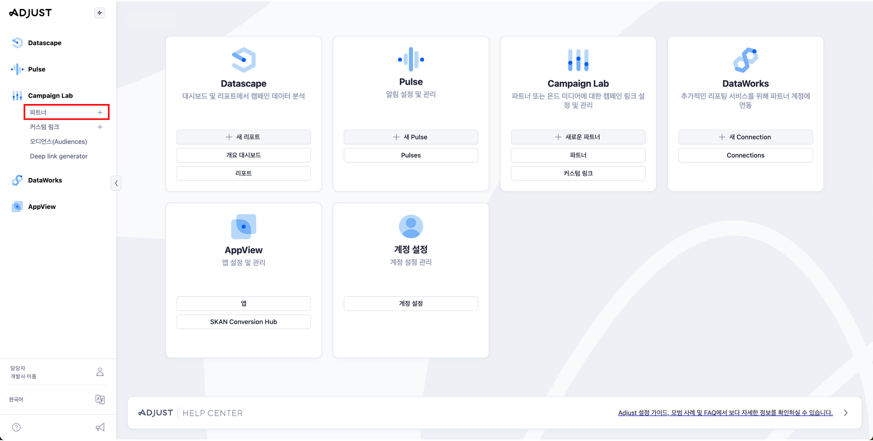This screenshot has height=441, width=873.
Task: Open 개요 대시보드 from Datascape card
Action: 244,155
